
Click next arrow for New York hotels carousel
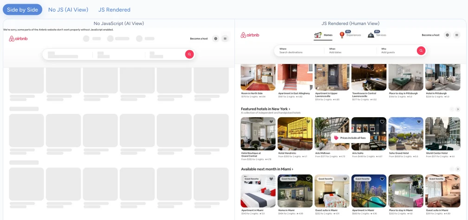pyautogui.click(x=458, y=109)
